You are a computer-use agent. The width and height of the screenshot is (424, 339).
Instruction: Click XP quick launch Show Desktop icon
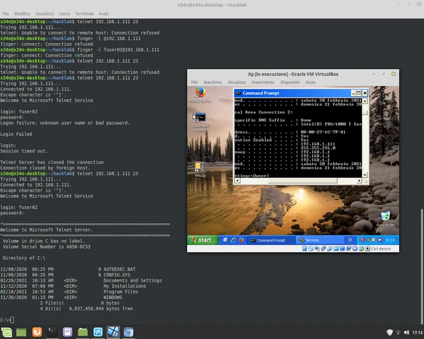tap(225, 240)
